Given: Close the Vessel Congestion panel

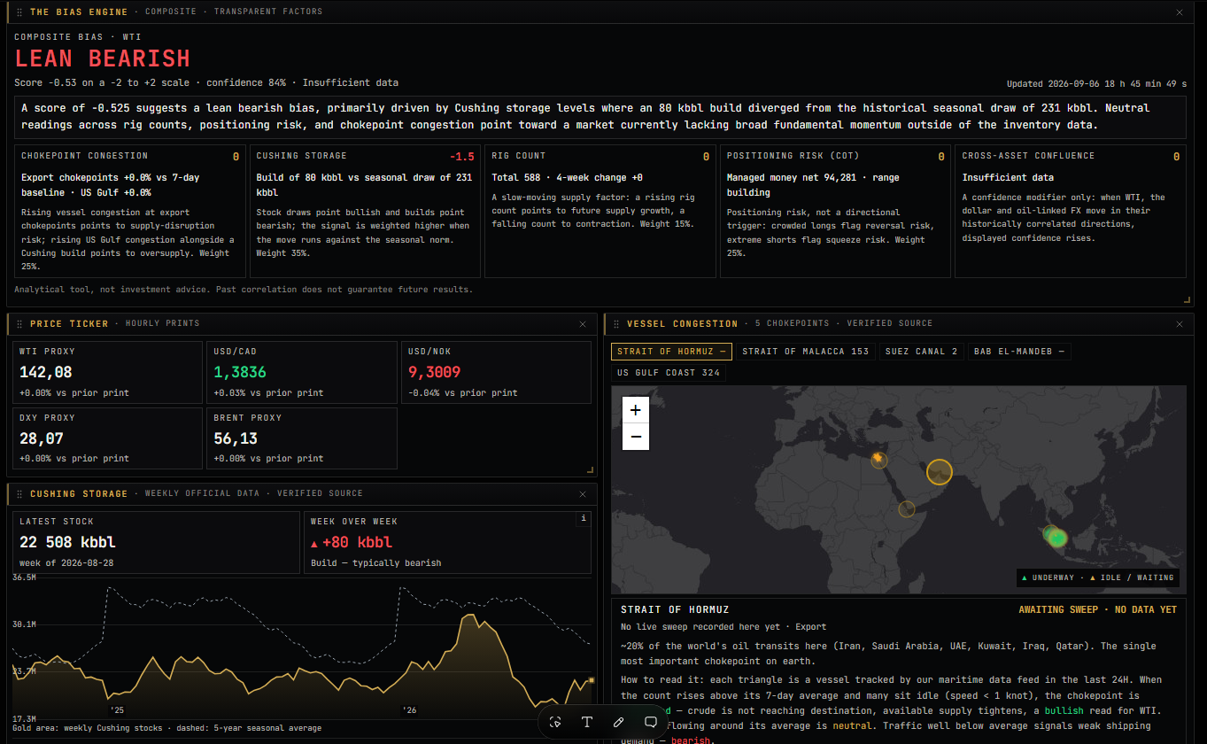Looking at the screenshot, I should click(x=1179, y=324).
